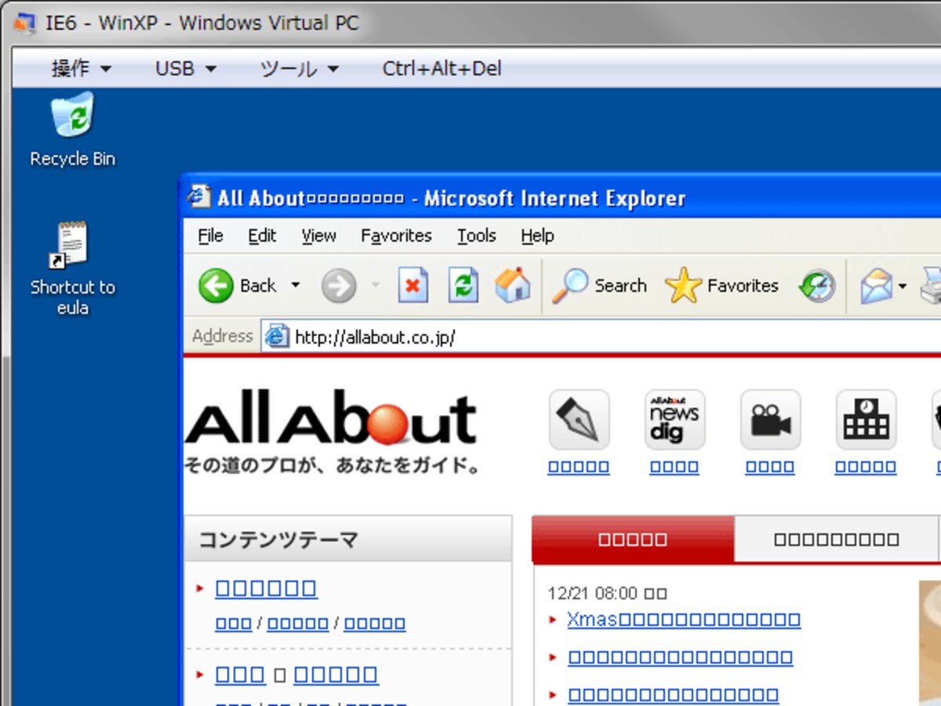Viewport: 941px width, 706px height.
Task: Click the link under the school building icon
Action: [866, 468]
